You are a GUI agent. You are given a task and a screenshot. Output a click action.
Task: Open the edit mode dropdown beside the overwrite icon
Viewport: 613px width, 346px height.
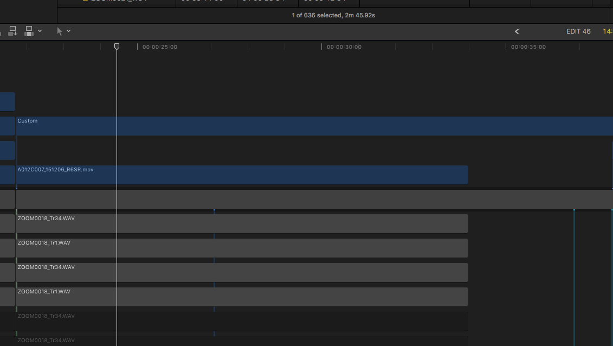(40, 31)
